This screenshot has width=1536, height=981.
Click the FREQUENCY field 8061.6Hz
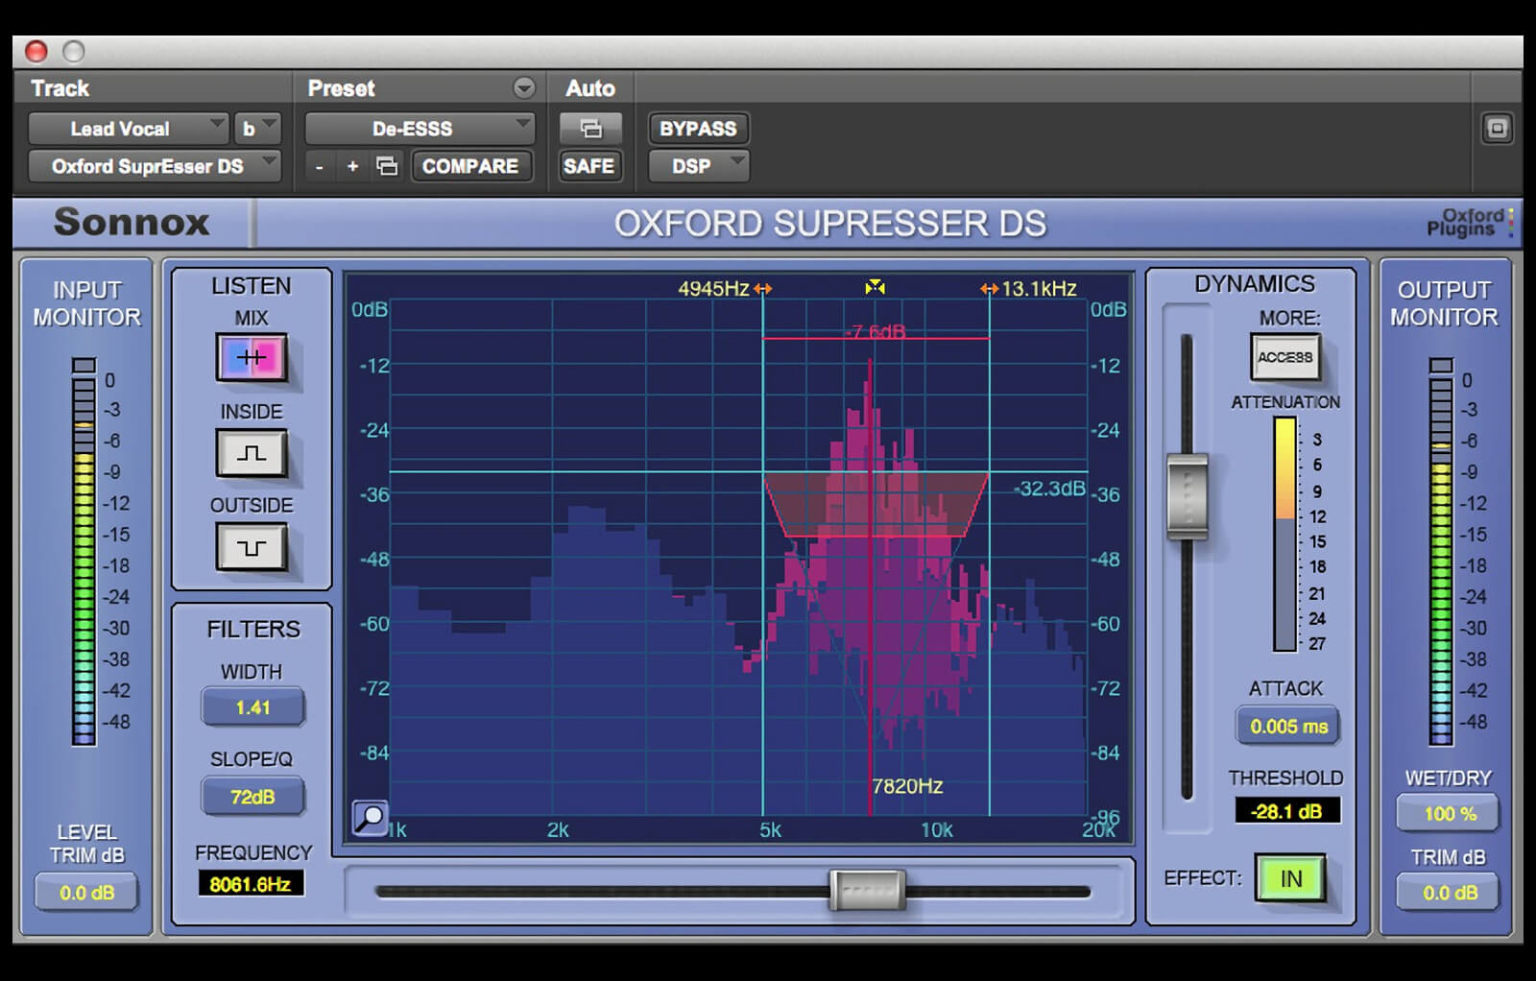[251, 884]
